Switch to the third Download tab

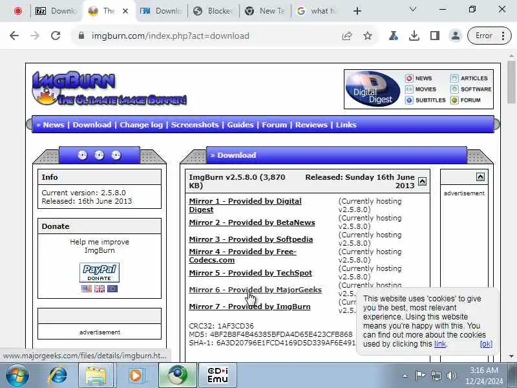[x=161, y=11]
